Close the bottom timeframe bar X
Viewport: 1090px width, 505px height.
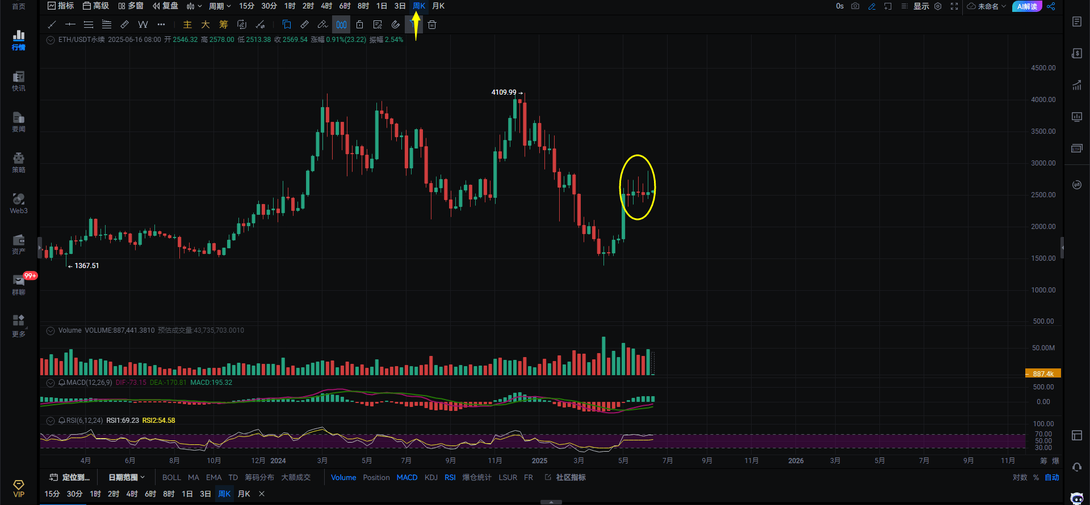[x=262, y=494]
